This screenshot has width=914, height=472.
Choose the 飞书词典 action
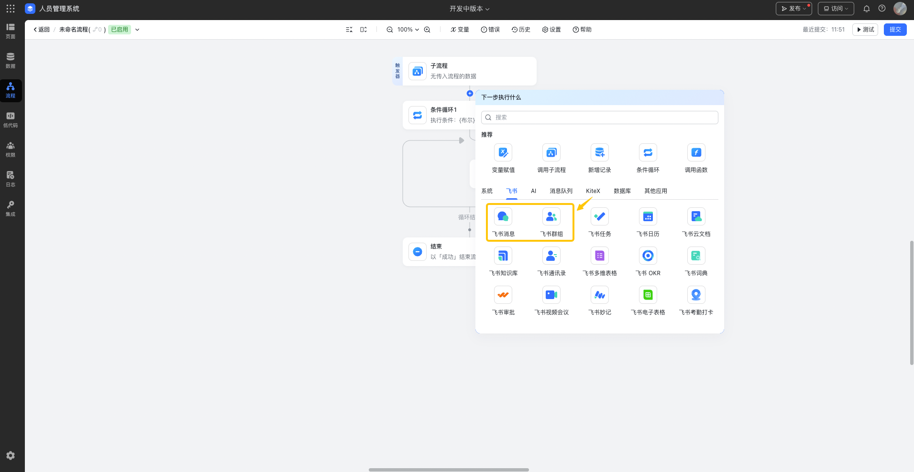(696, 262)
